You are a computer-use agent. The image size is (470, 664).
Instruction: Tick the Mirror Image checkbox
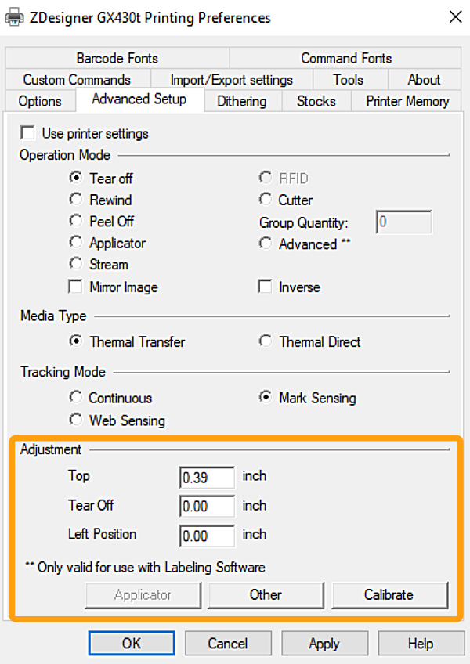[x=75, y=287]
